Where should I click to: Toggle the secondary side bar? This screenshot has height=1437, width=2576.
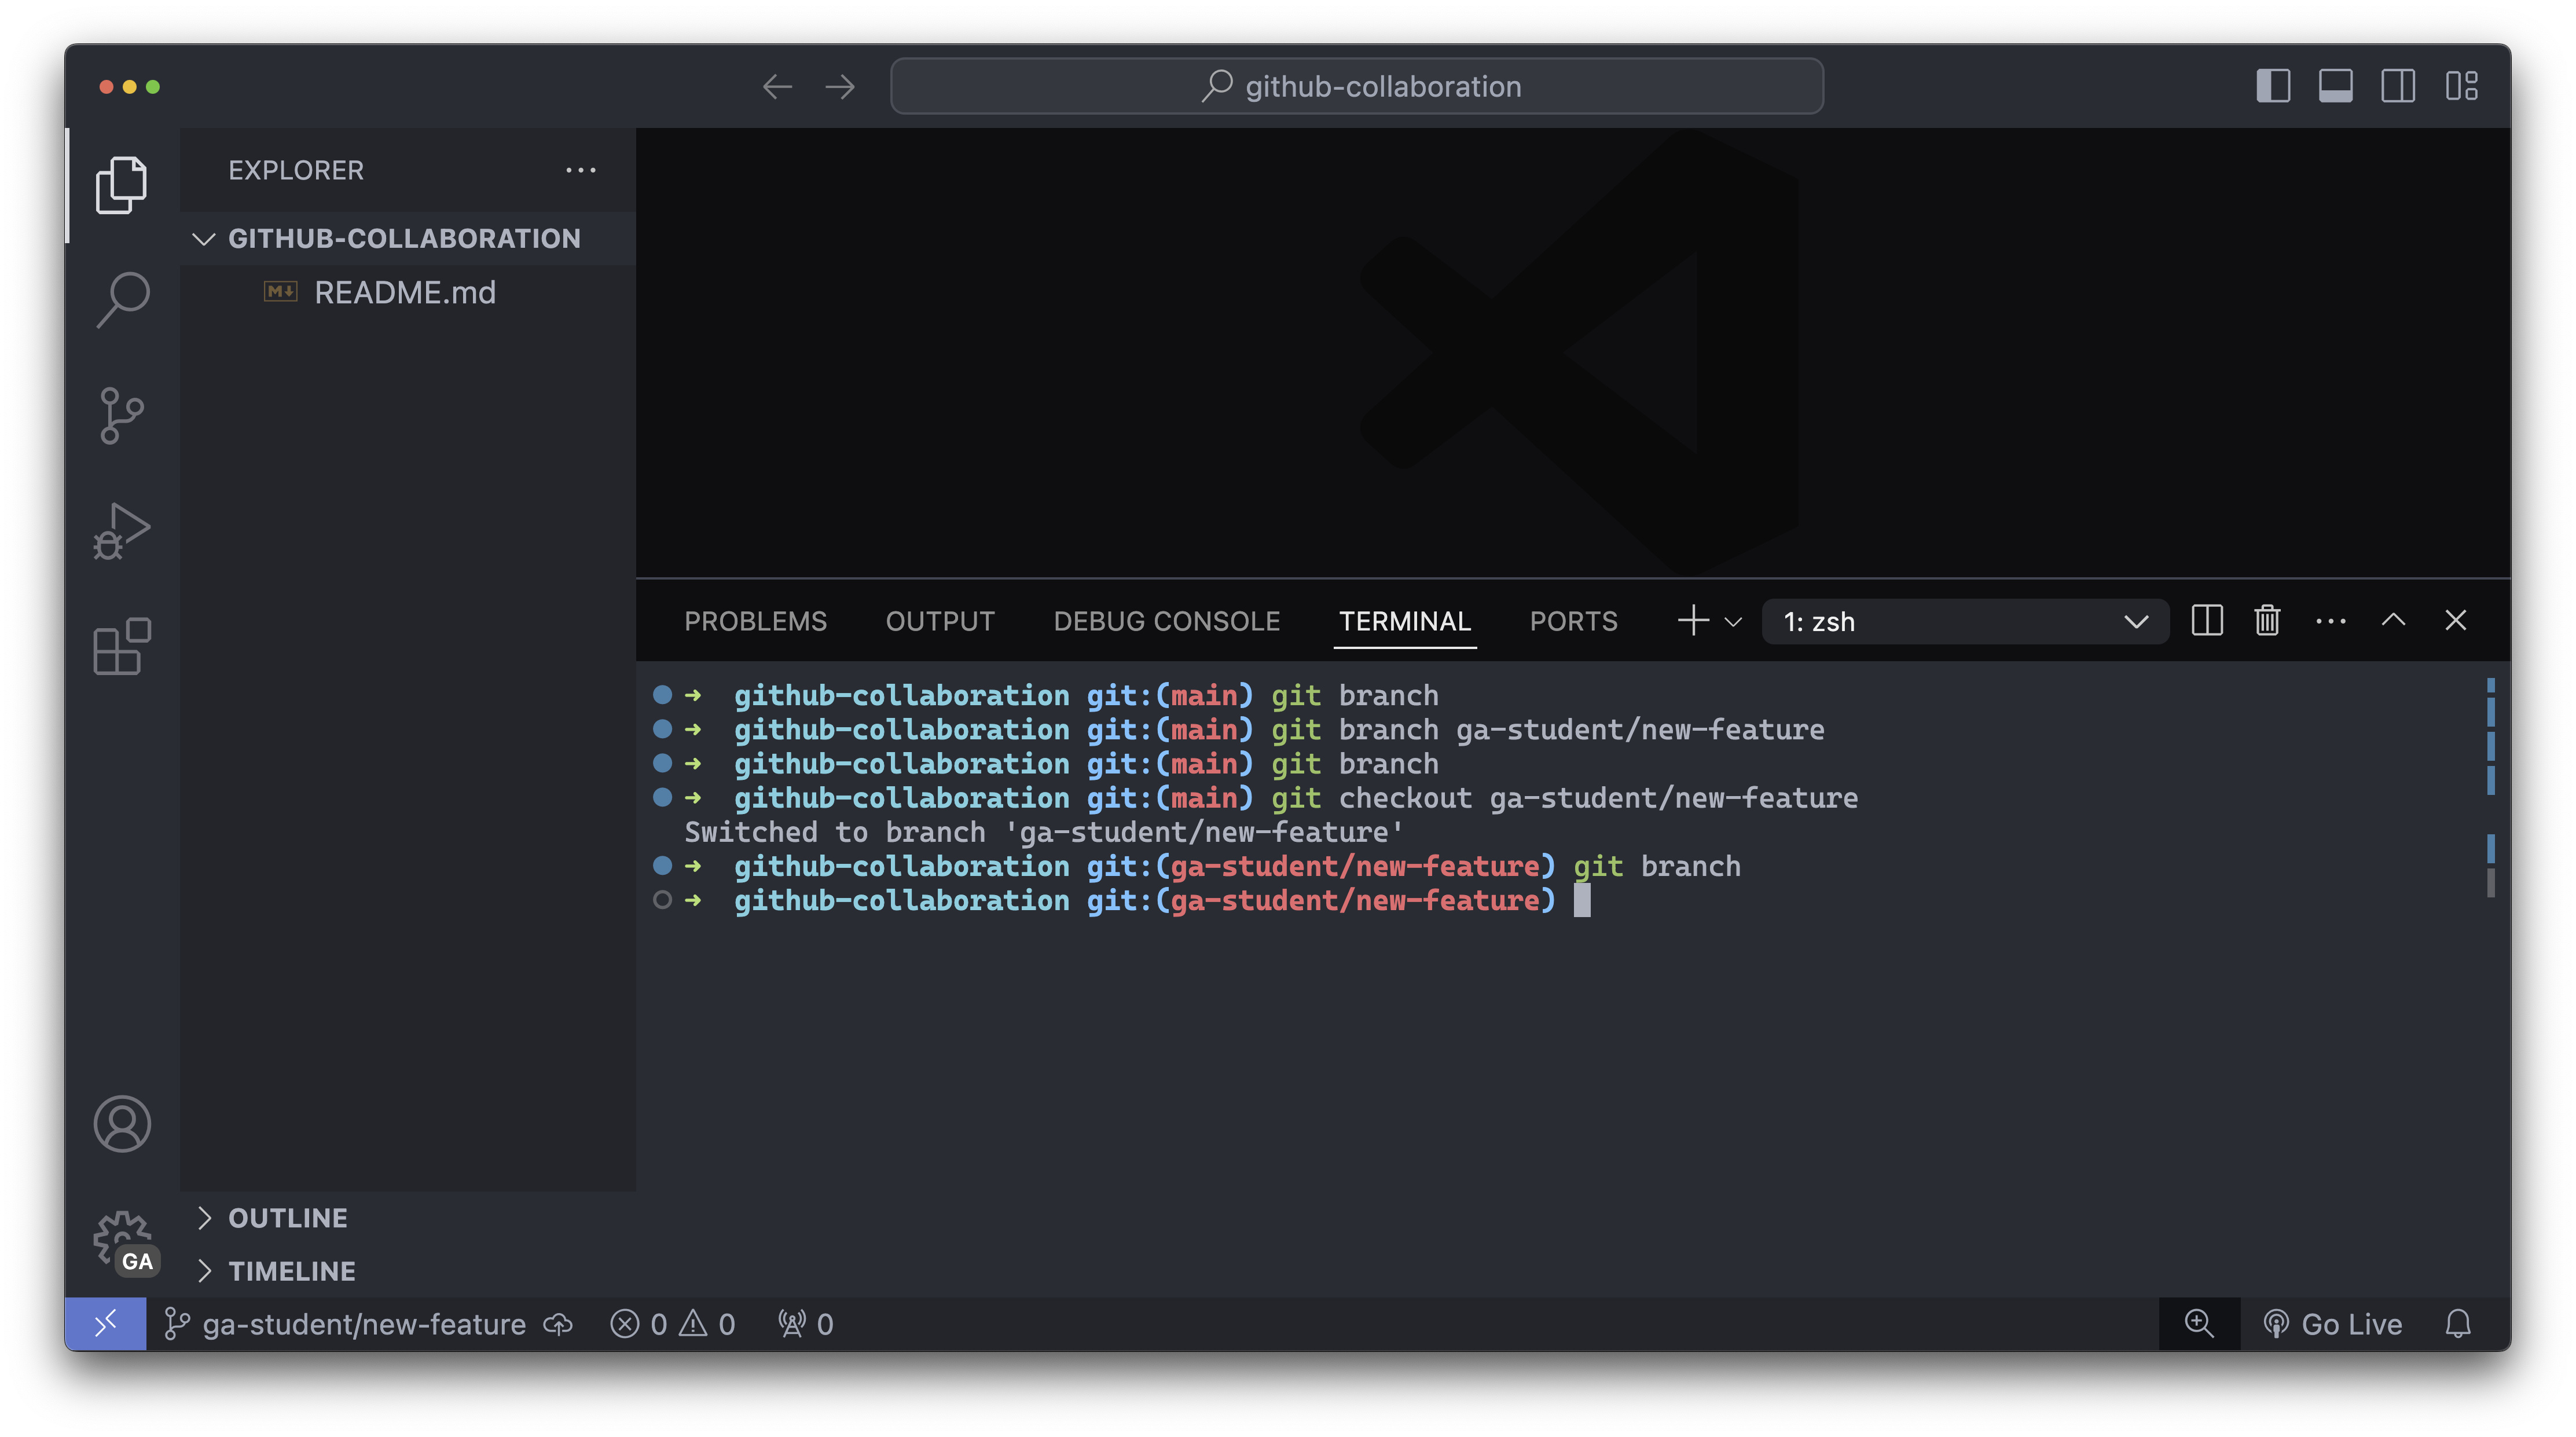coord(2399,86)
